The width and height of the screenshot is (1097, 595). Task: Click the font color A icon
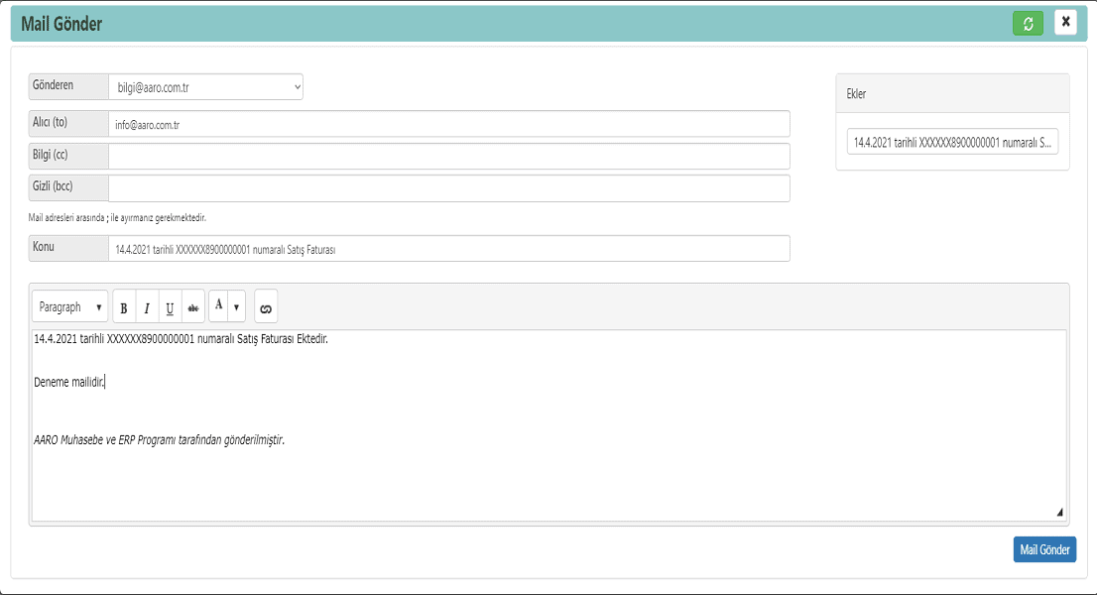click(219, 306)
